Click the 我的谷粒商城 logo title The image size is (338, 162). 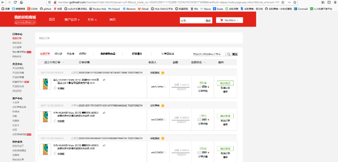(25, 17)
